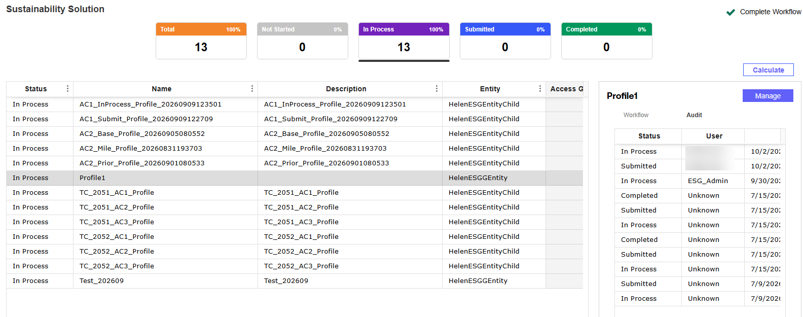The height and width of the screenshot is (317, 803).
Task: Click Sustainability Solution page title
Action: (55, 9)
